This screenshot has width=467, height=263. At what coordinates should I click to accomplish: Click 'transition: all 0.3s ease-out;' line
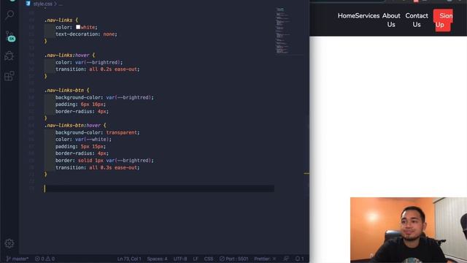click(97, 167)
